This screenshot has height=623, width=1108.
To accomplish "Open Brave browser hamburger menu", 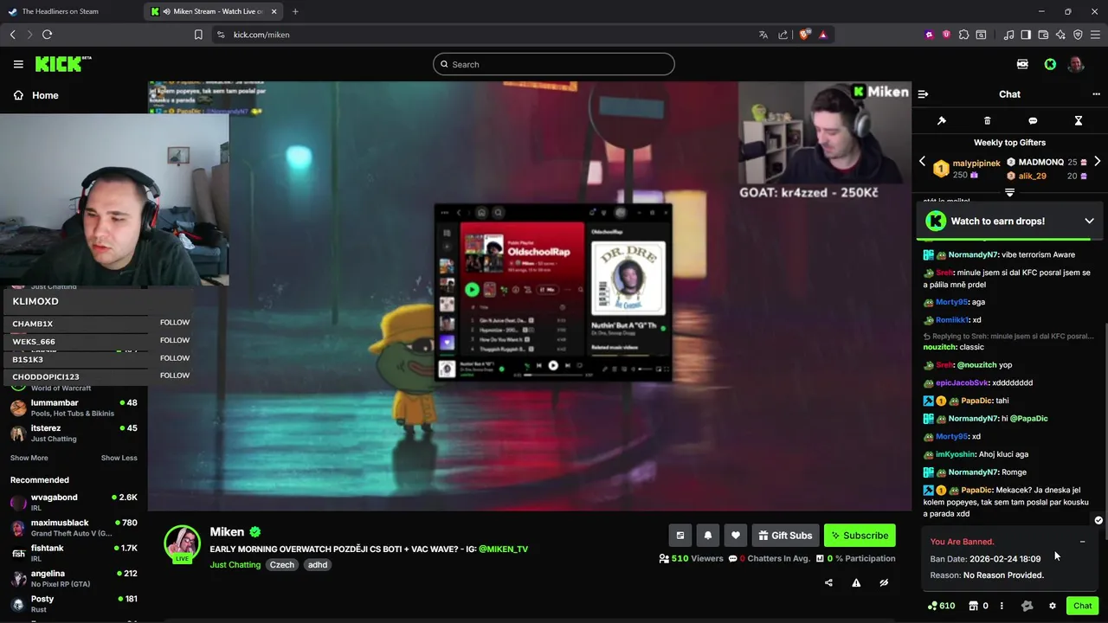I will pos(1096,35).
